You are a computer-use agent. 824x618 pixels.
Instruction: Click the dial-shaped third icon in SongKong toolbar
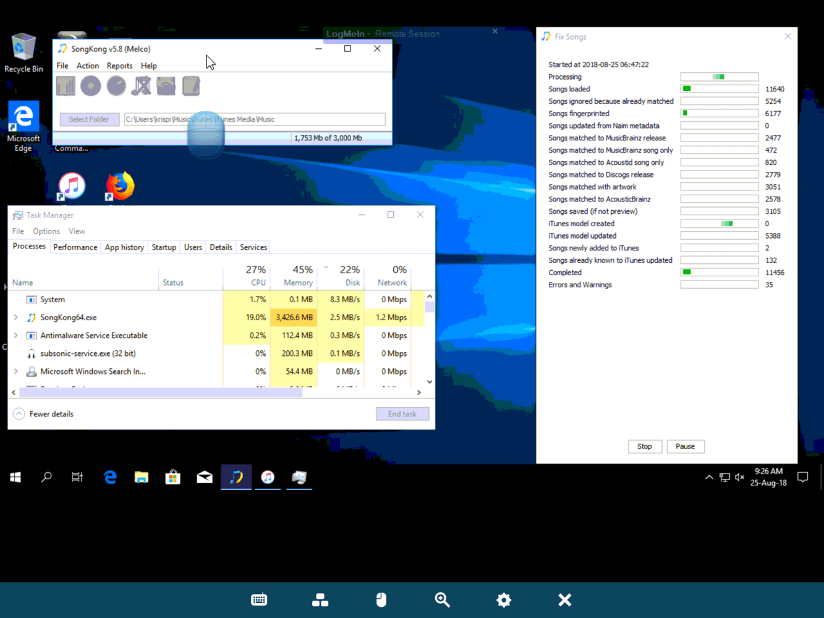tap(116, 86)
